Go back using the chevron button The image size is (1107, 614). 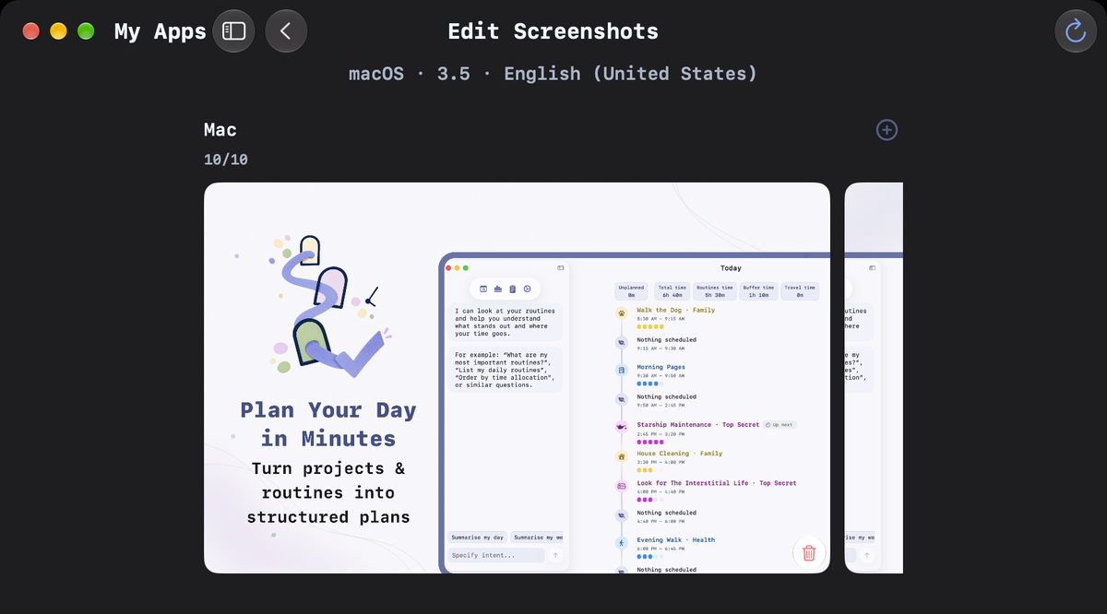pos(286,31)
